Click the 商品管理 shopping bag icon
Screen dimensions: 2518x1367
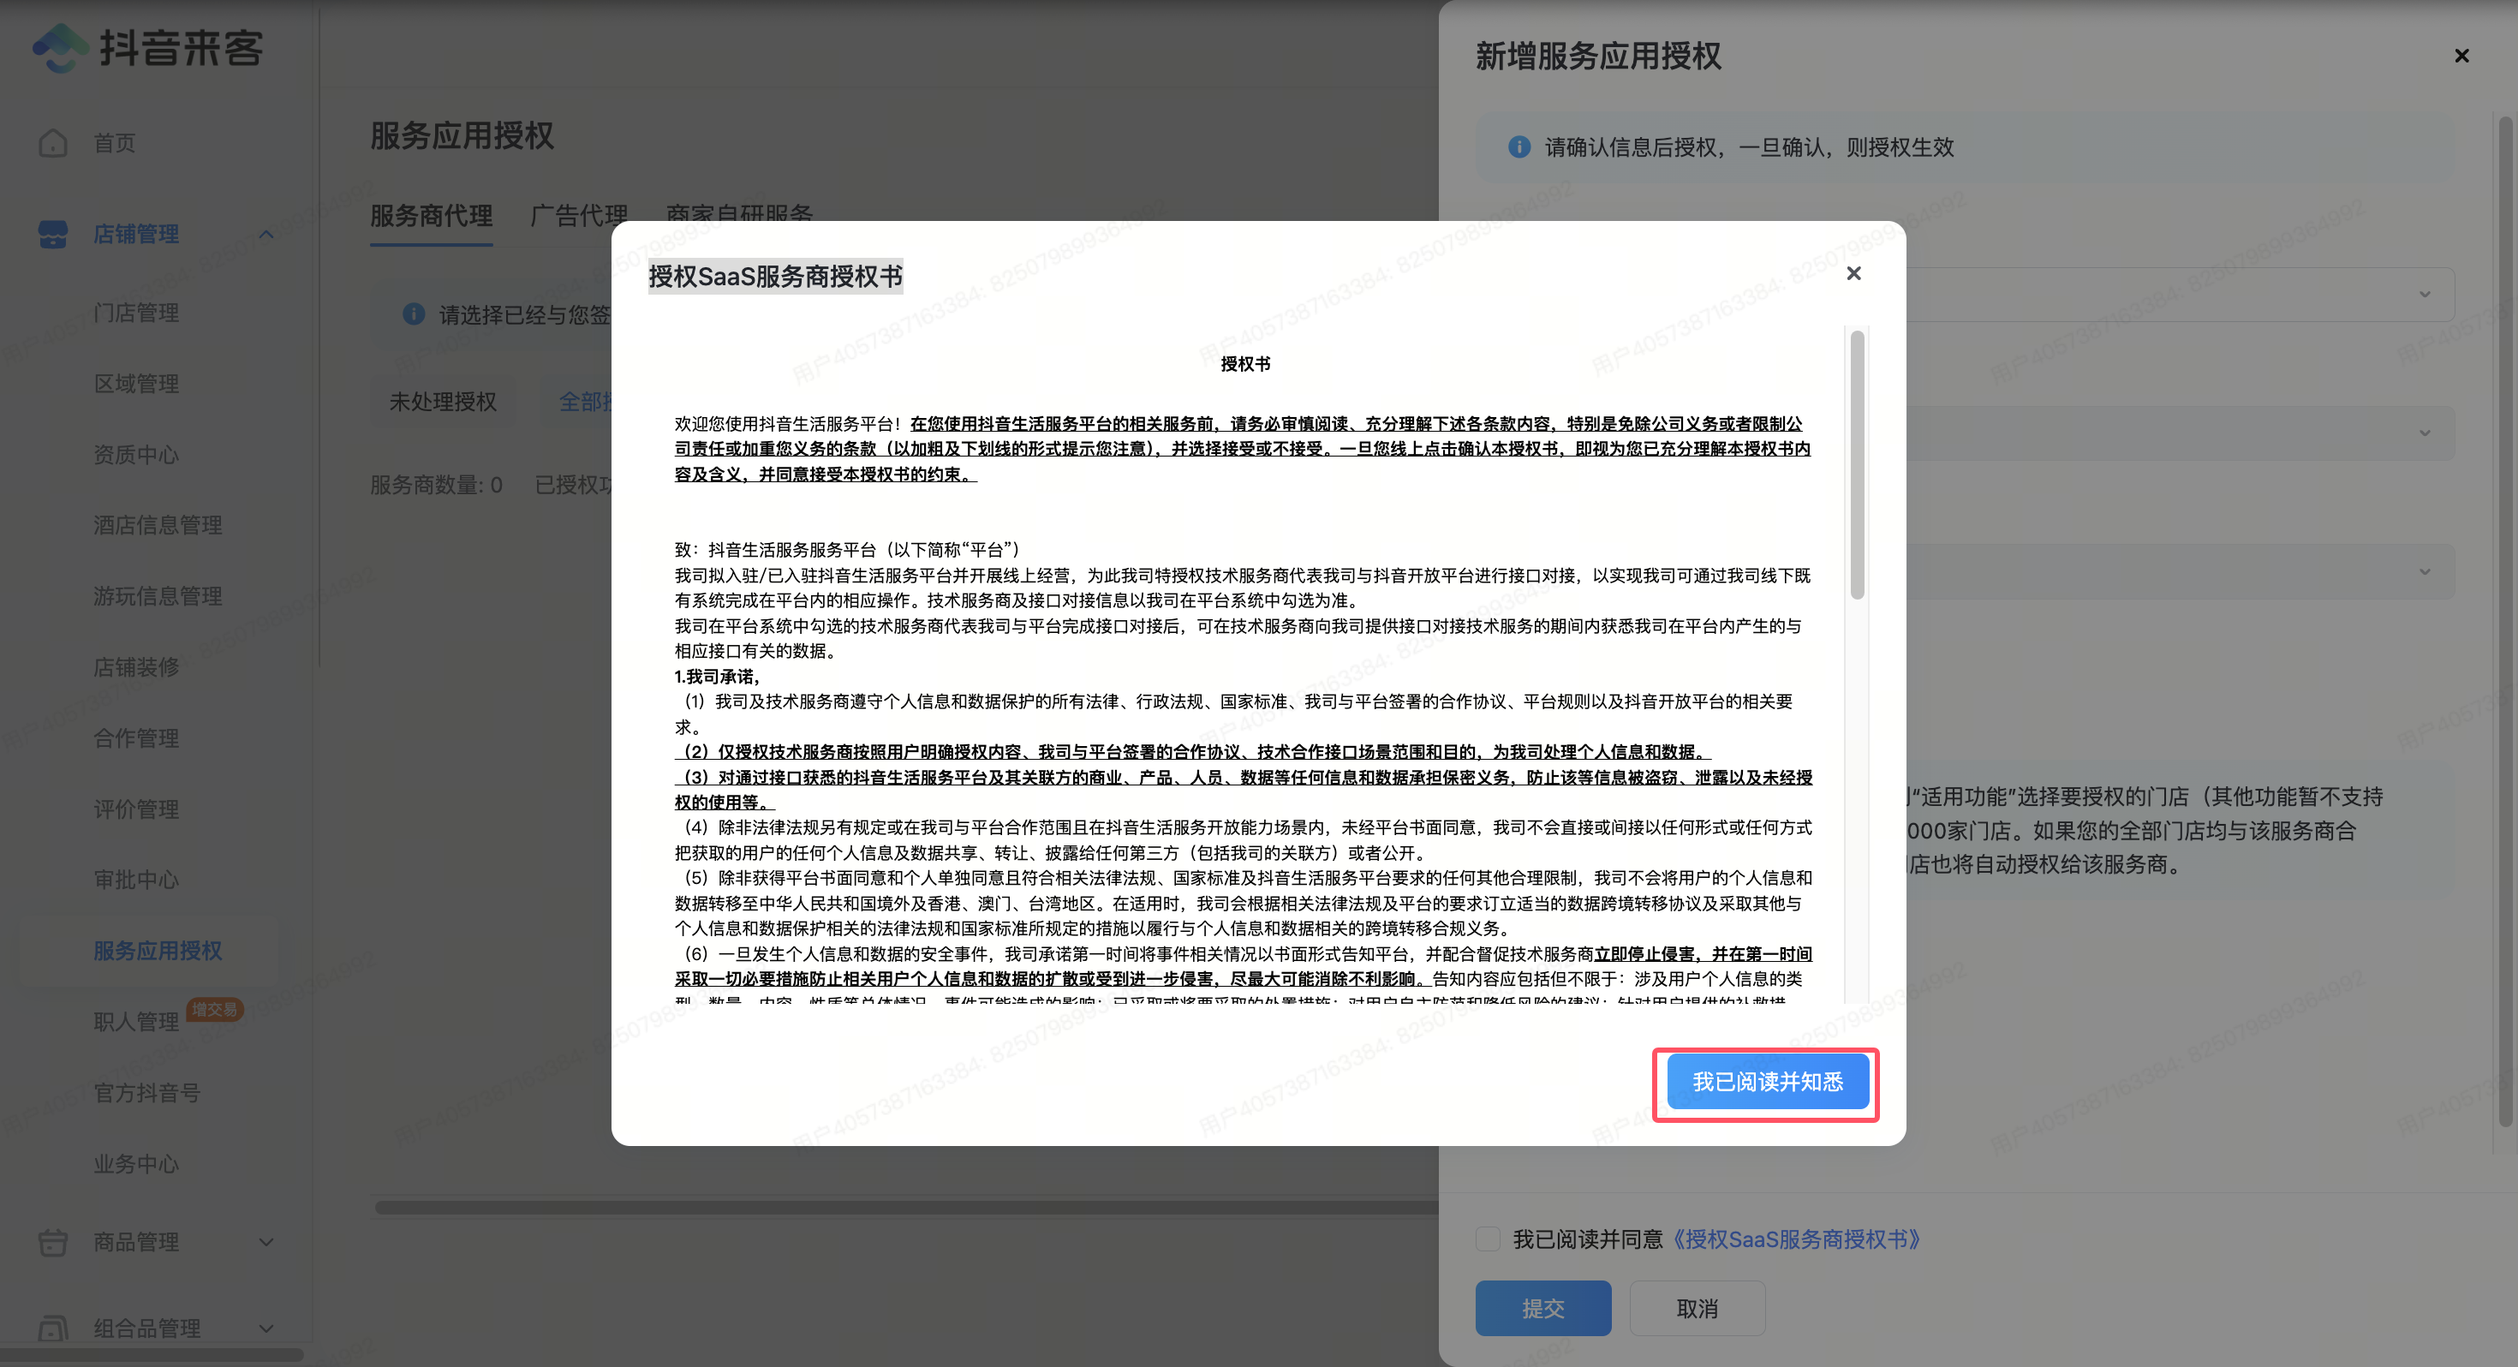point(53,1242)
